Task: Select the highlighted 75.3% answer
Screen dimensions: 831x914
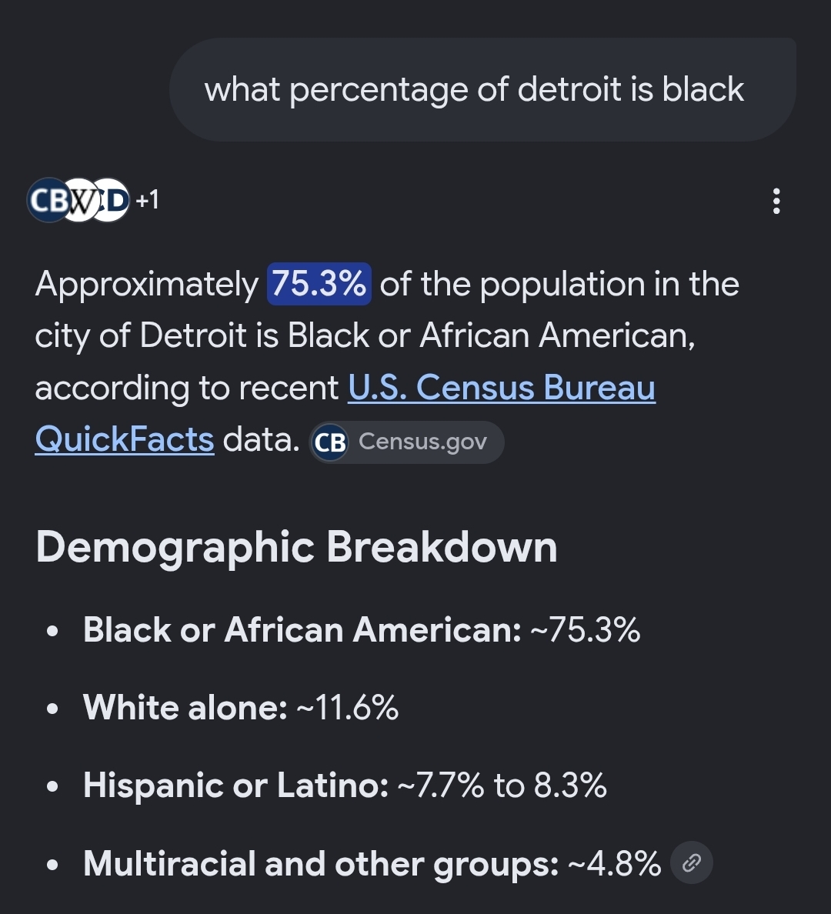Action: click(319, 284)
